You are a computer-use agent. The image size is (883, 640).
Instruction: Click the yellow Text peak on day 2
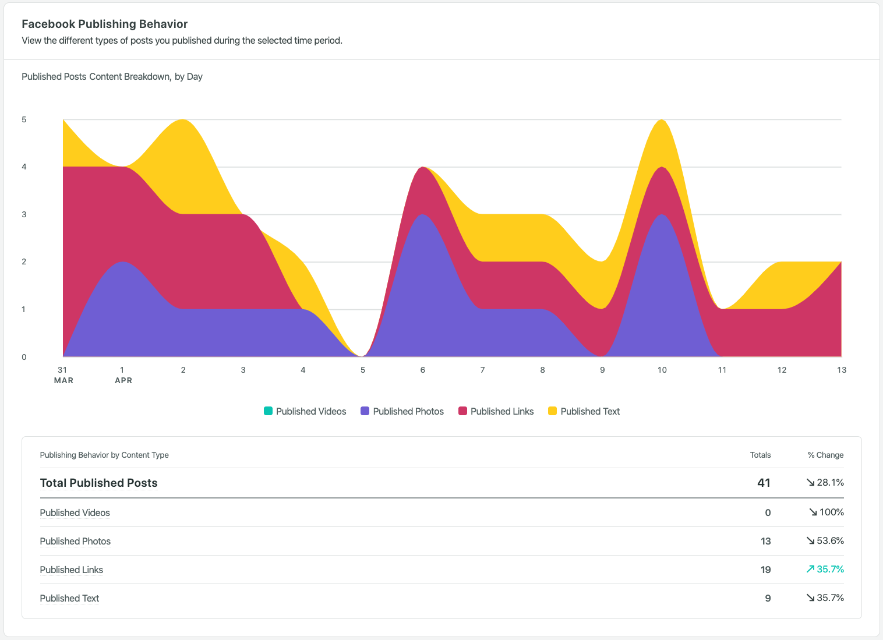(183, 166)
